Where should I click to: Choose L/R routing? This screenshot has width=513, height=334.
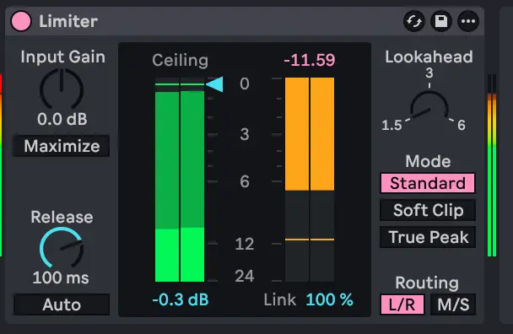[x=402, y=304]
